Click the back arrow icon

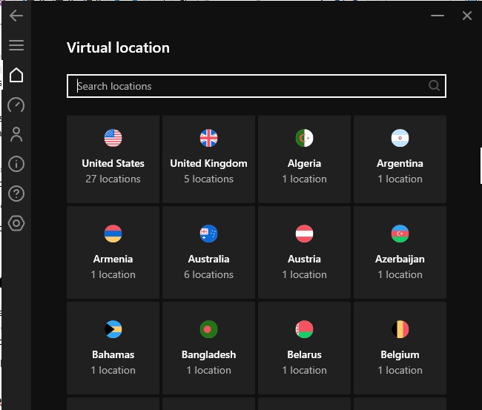16,16
